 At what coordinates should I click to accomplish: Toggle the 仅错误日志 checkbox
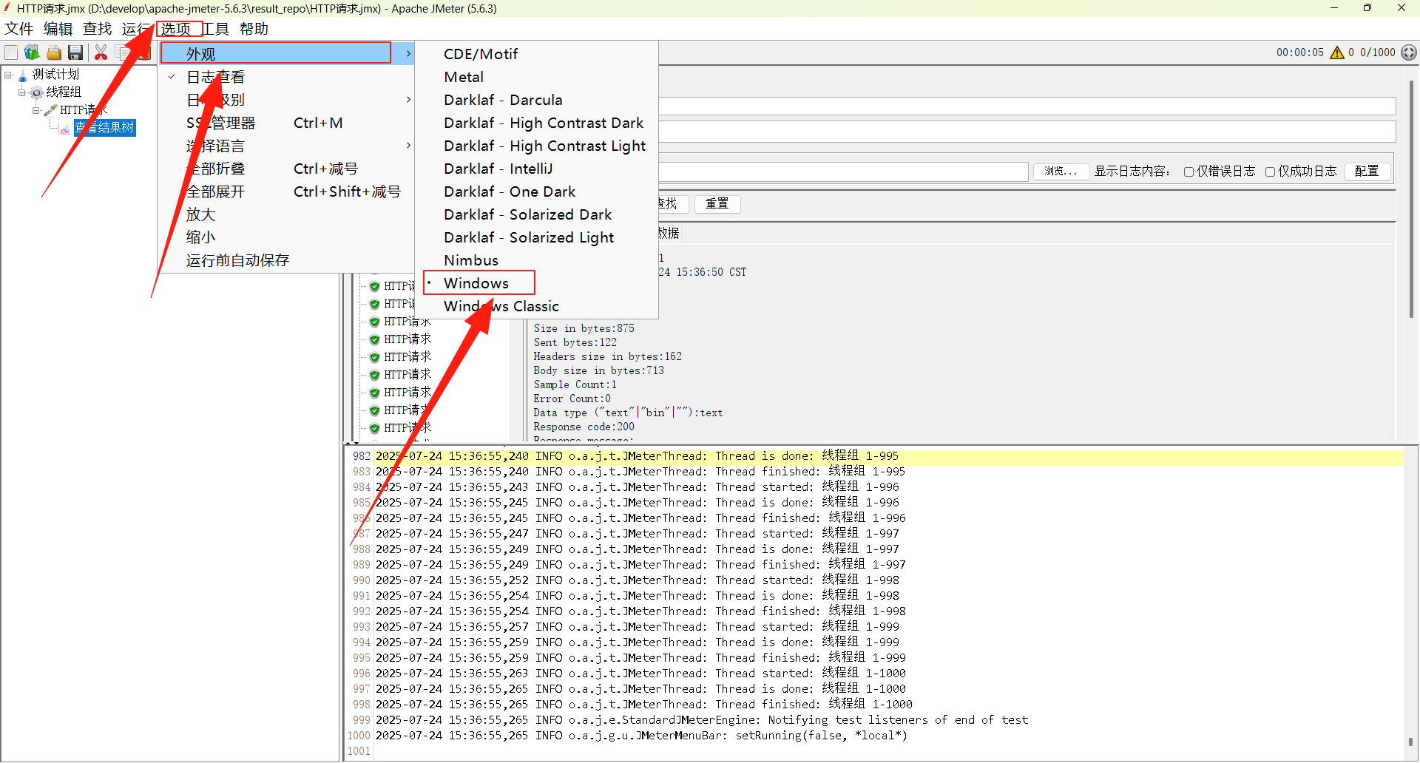pyautogui.click(x=1189, y=172)
